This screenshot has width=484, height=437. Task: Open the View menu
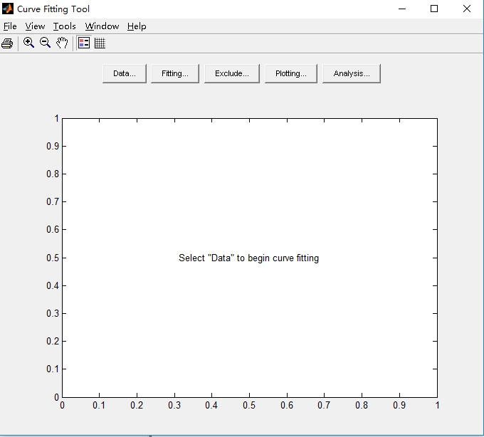click(x=35, y=26)
